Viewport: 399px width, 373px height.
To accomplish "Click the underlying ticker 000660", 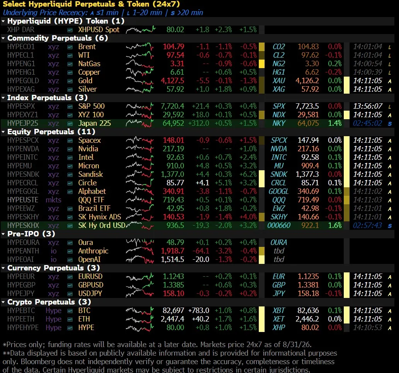I will 279,225.
